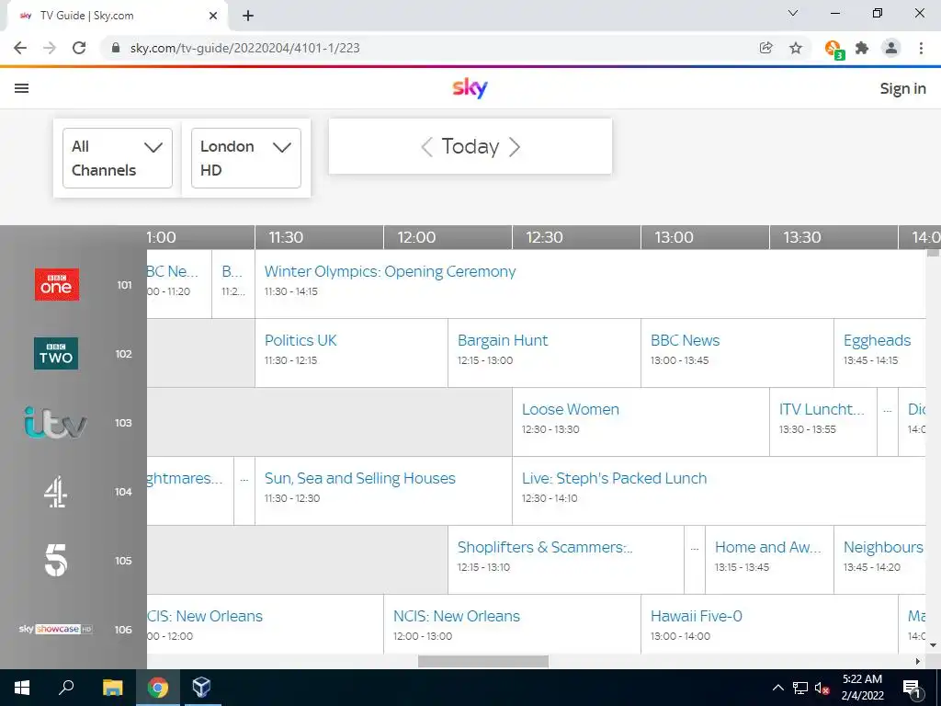This screenshot has width=941, height=706.
Task: Share this page from the address bar
Action: point(765,48)
